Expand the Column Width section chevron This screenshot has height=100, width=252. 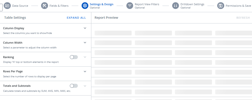pos(85,43)
